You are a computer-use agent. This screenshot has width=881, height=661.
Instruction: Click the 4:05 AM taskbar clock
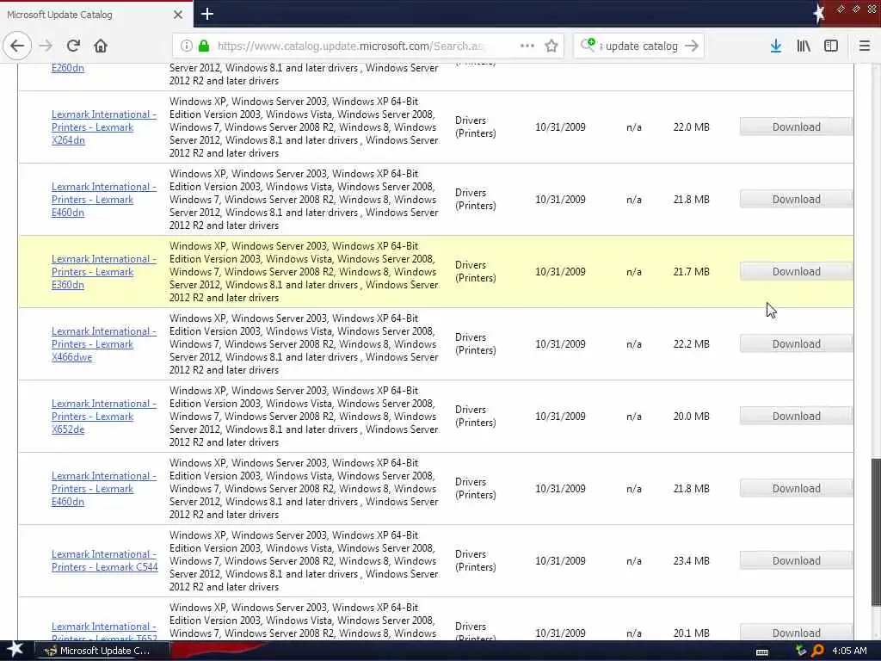click(849, 651)
